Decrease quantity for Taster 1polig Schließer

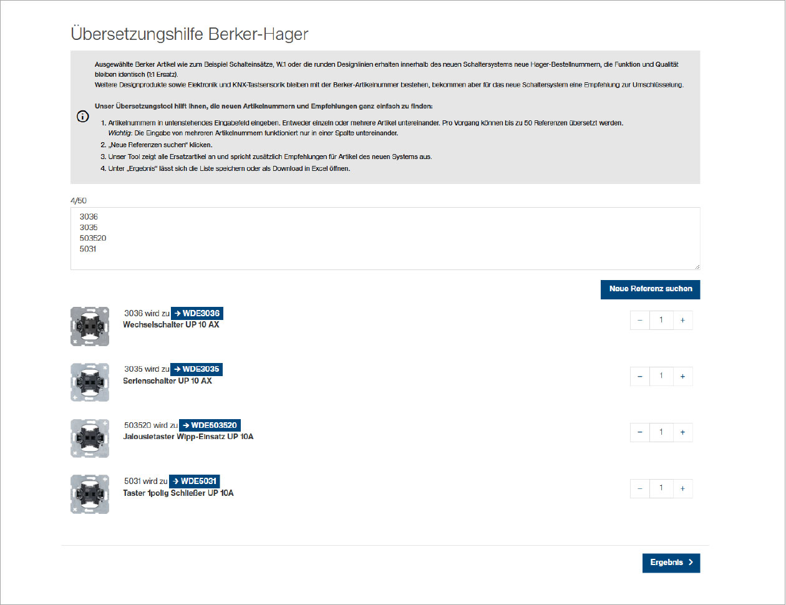tap(639, 488)
